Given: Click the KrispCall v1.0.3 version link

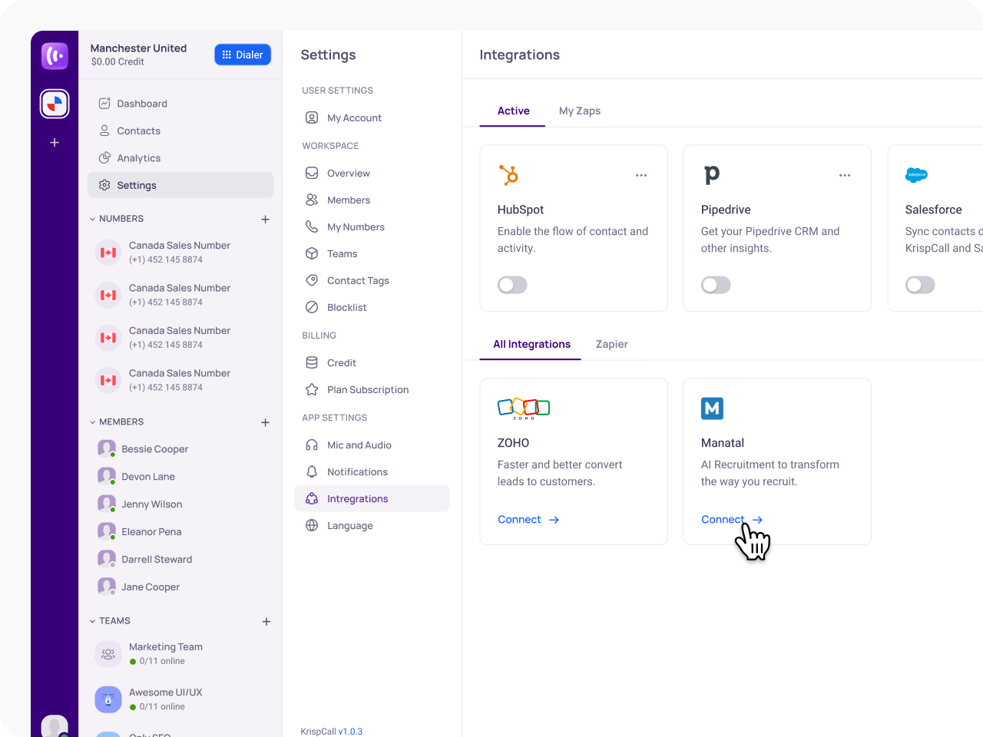Looking at the screenshot, I should (x=350, y=732).
